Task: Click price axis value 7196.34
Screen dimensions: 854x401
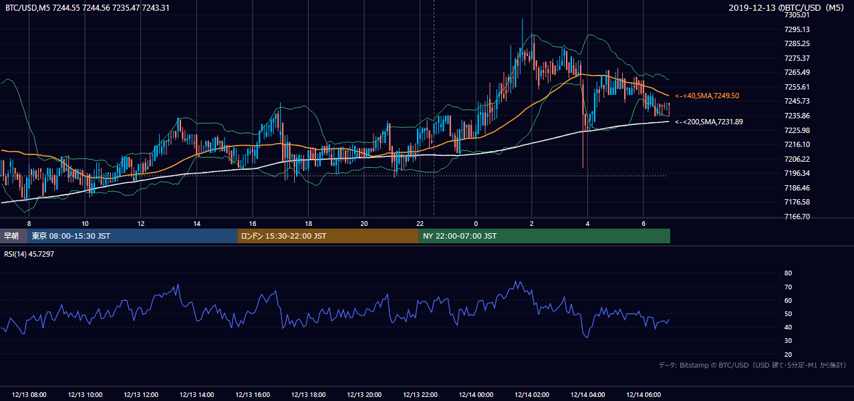Action: pyautogui.click(x=797, y=173)
